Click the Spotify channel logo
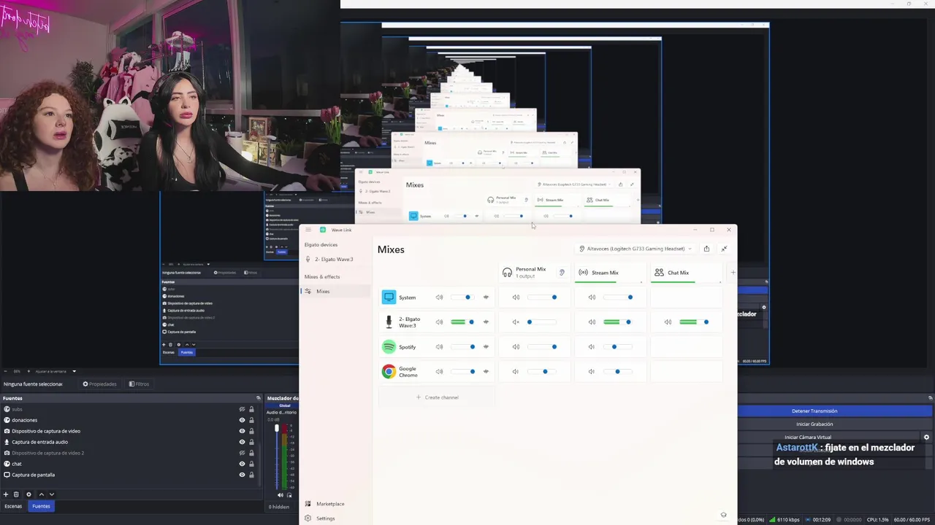 [389, 347]
